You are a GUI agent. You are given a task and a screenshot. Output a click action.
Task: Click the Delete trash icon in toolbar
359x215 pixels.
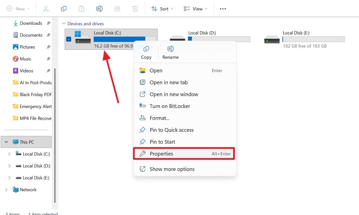[135, 9]
